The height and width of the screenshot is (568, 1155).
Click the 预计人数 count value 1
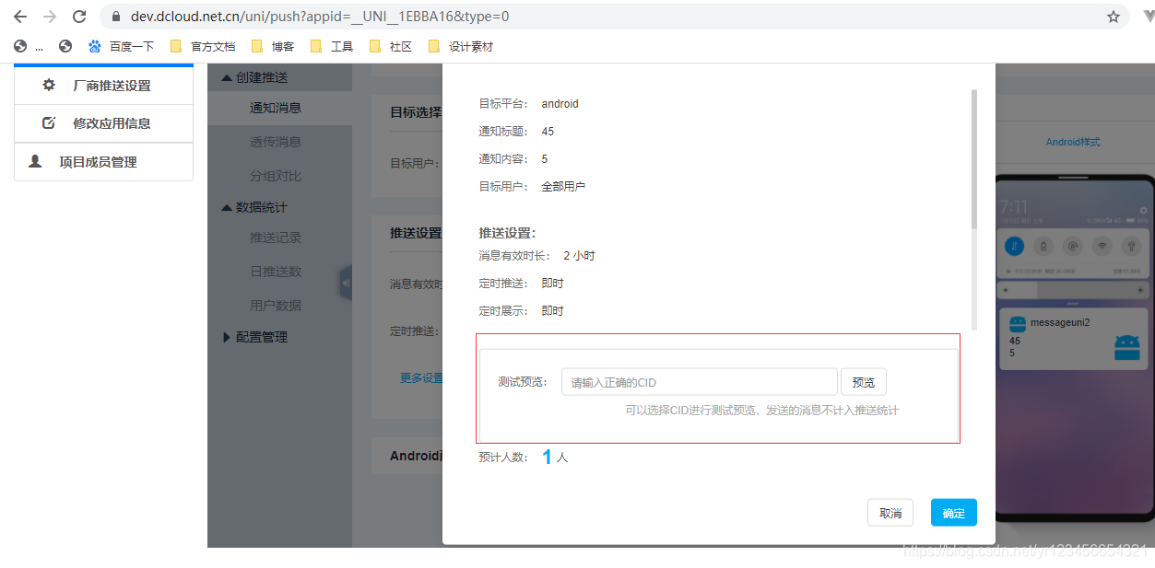pyautogui.click(x=547, y=457)
